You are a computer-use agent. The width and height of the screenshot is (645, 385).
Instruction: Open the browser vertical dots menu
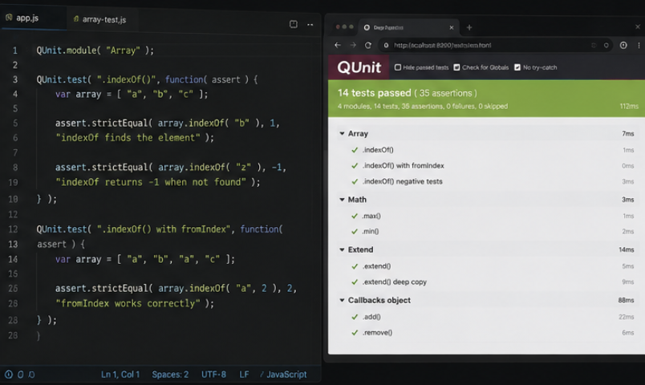click(x=639, y=45)
